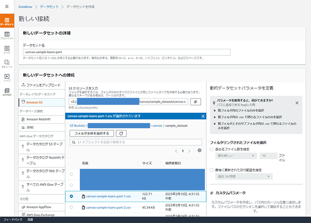The width and height of the screenshot is (311, 223).
Task: Click the canvas folder path link
Action: point(157,126)
